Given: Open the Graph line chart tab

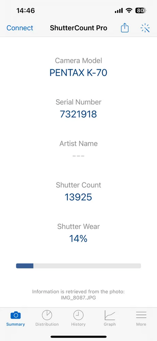Looking at the screenshot, I should (x=110, y=315).
